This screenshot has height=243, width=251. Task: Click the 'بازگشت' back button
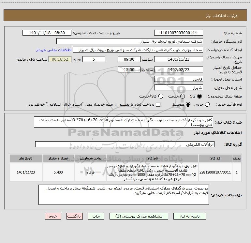coord(75,216)
